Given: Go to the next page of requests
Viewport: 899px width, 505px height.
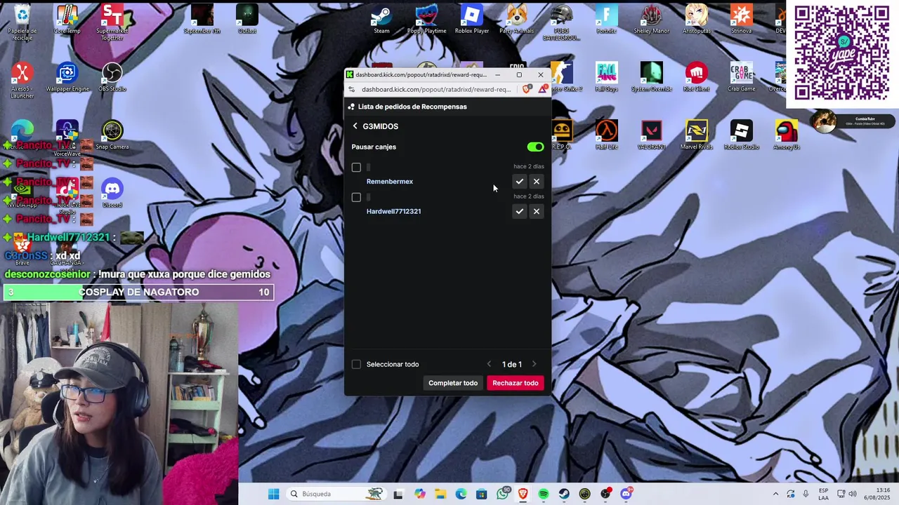Looking at the screenshot, I should coord(534,364).
